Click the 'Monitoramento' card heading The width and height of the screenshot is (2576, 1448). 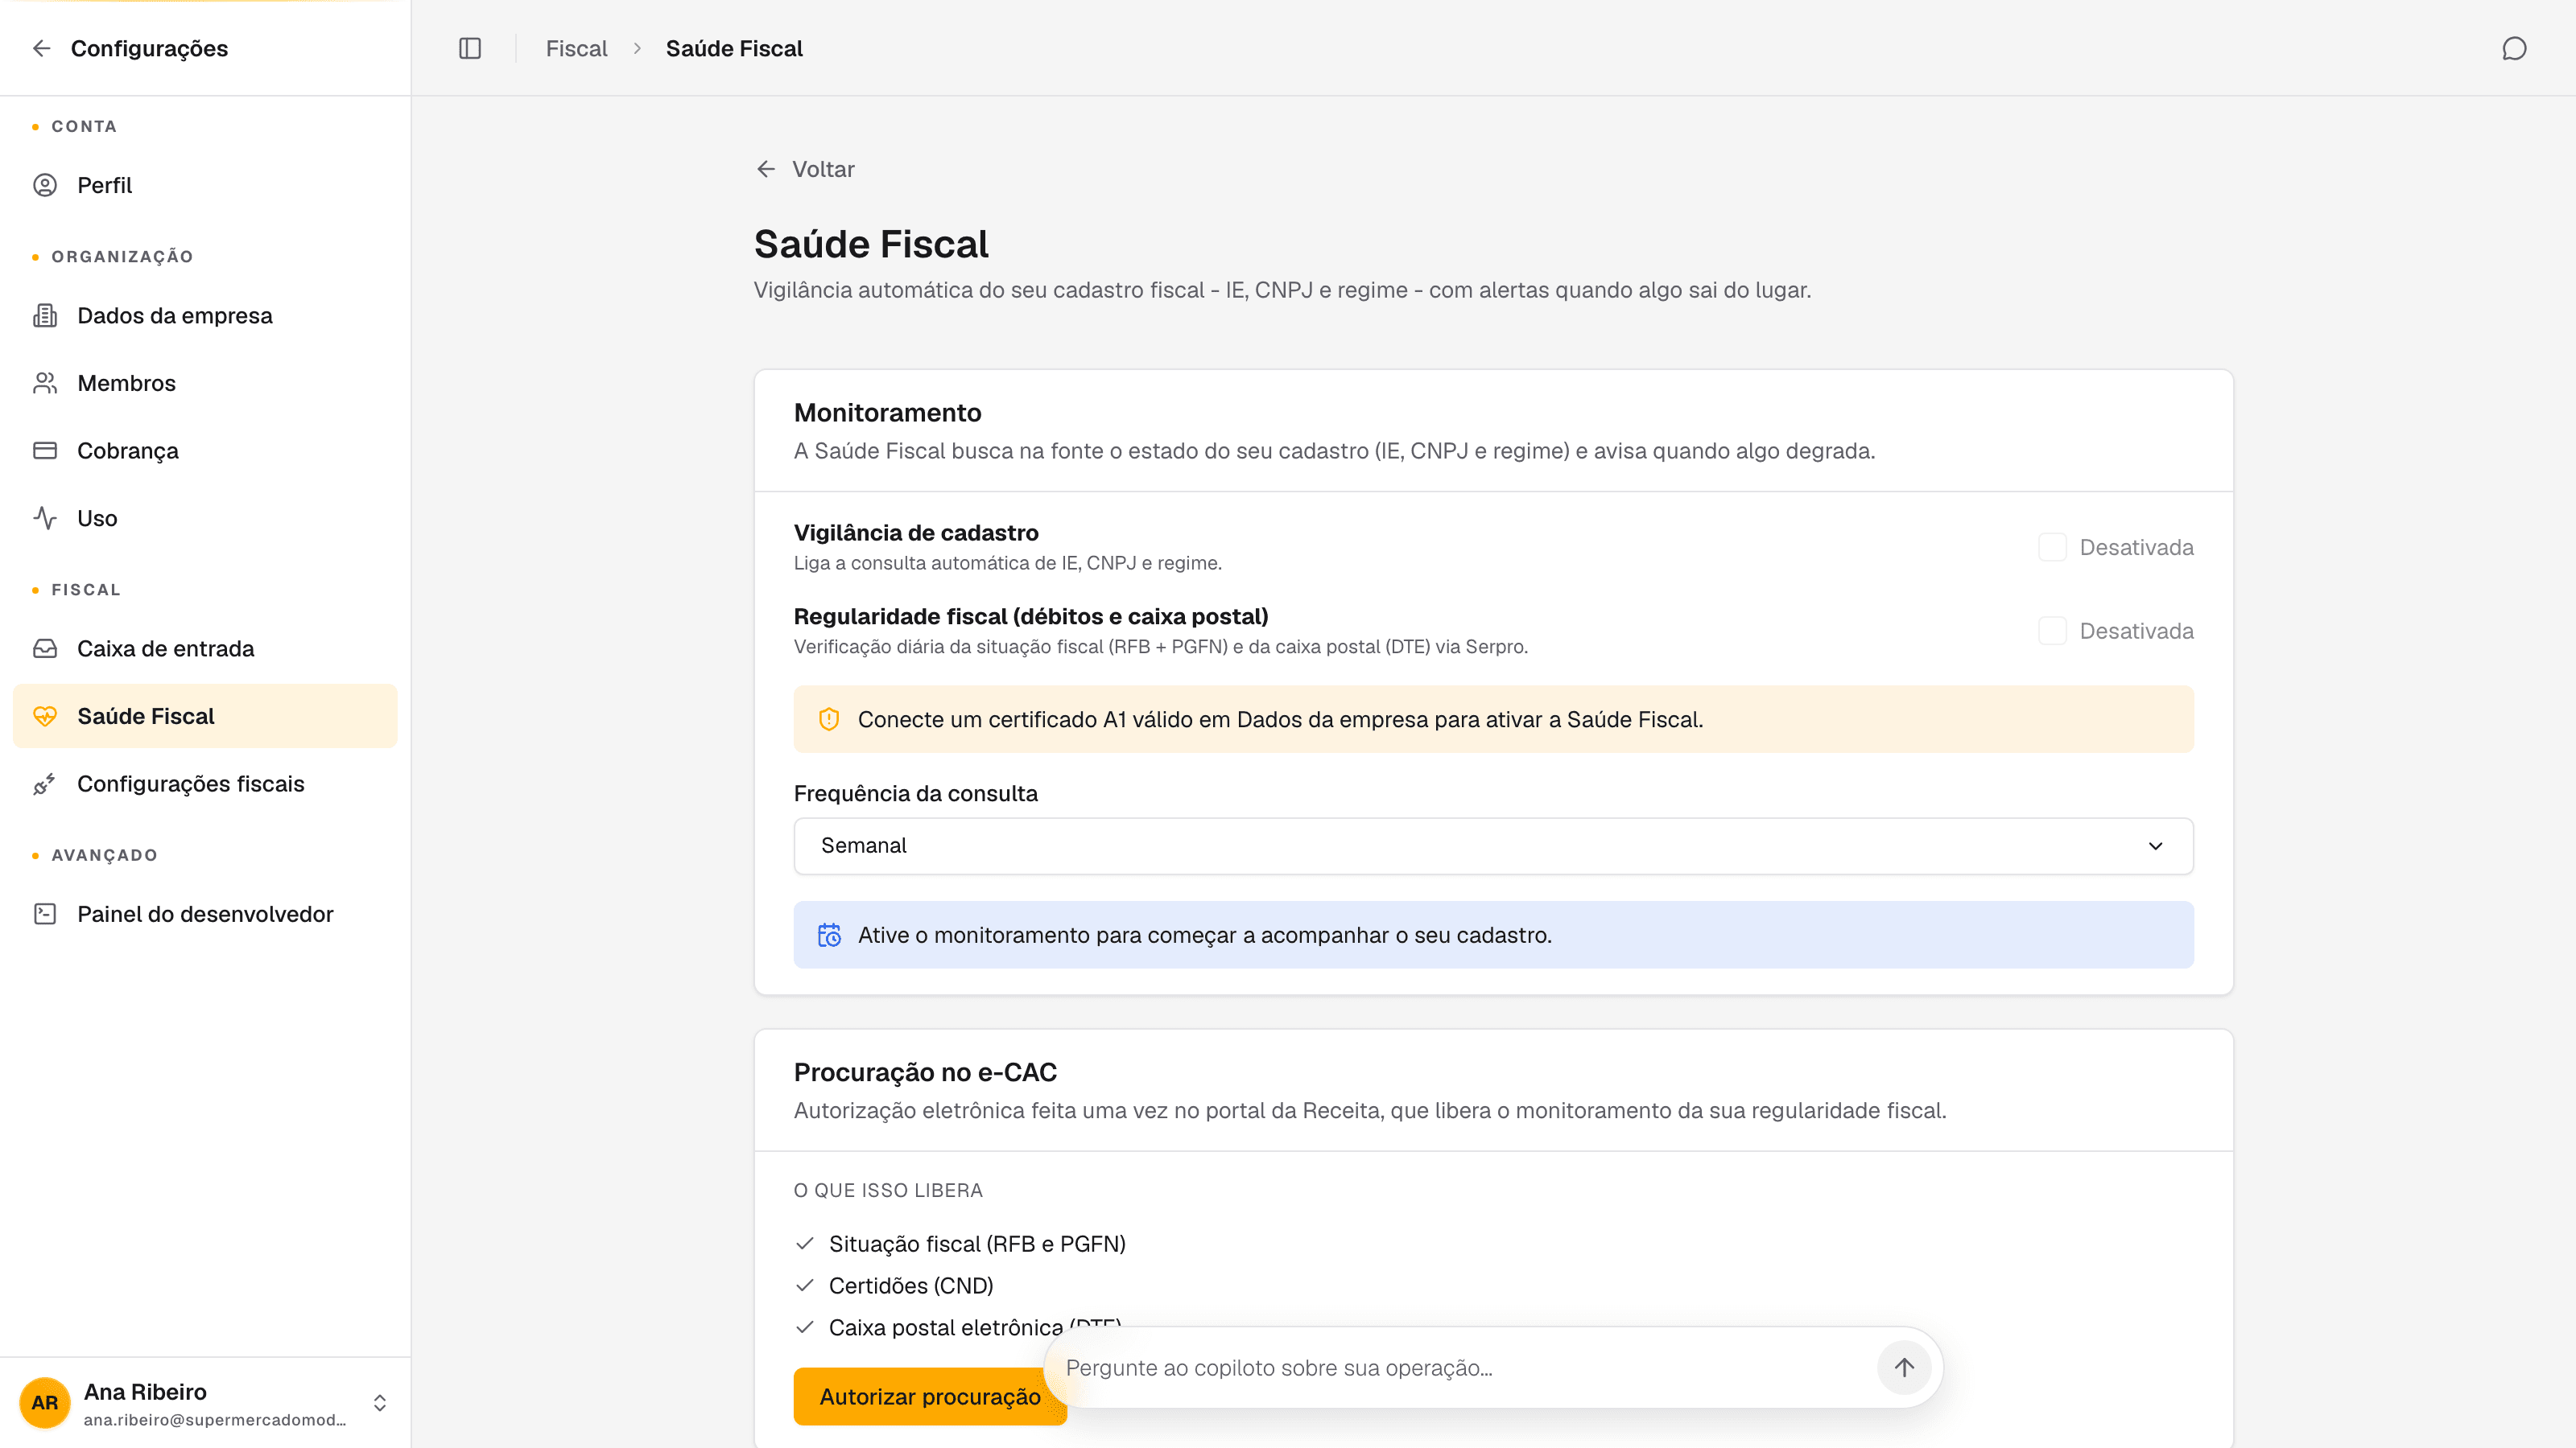(887, 413)
